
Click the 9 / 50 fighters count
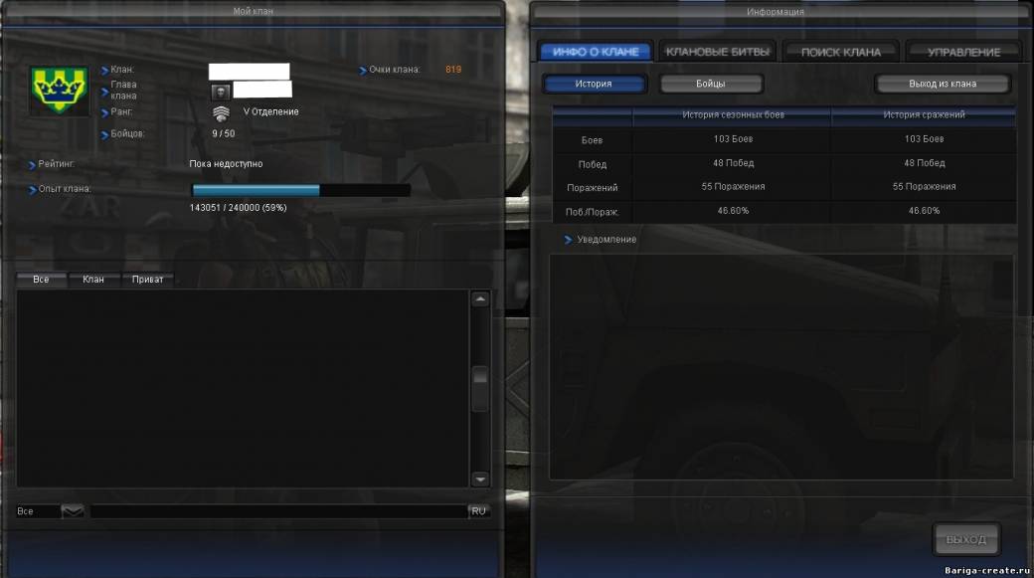(x=224, y=133)
